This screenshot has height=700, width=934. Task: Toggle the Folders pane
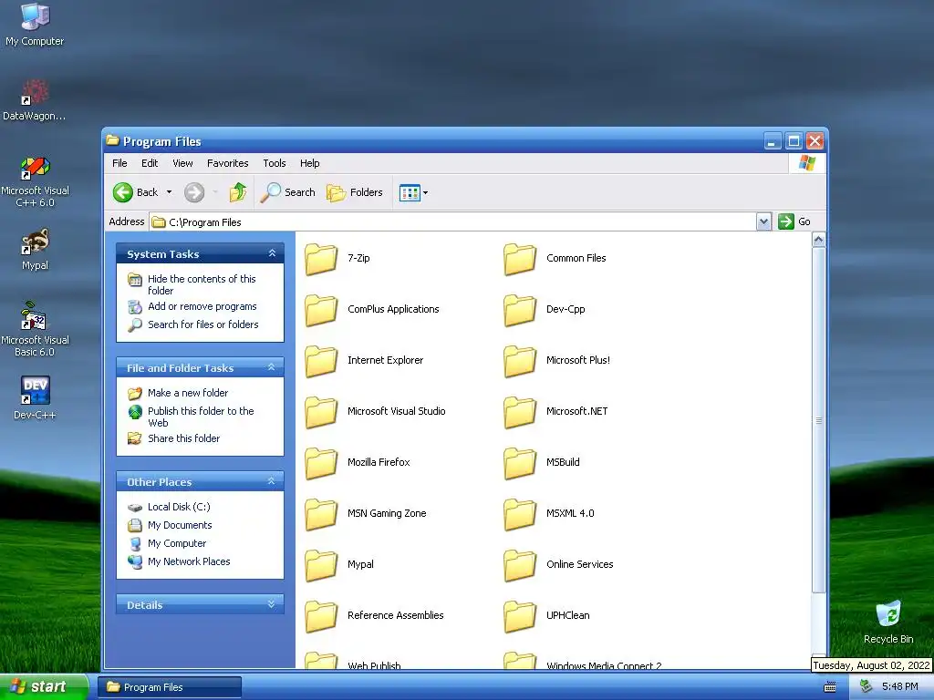tap(355, 192)
